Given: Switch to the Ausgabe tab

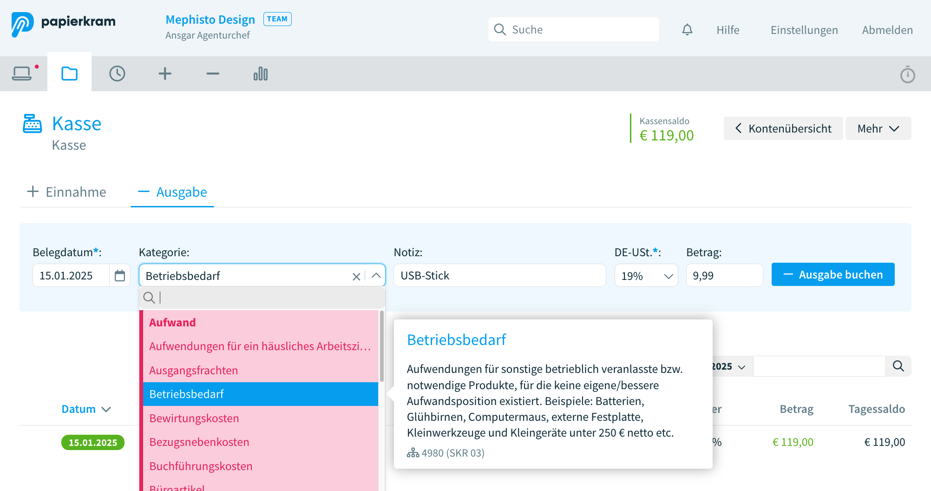Looking at the screenshot, I should pyautogui.click(x=172, y=192).
